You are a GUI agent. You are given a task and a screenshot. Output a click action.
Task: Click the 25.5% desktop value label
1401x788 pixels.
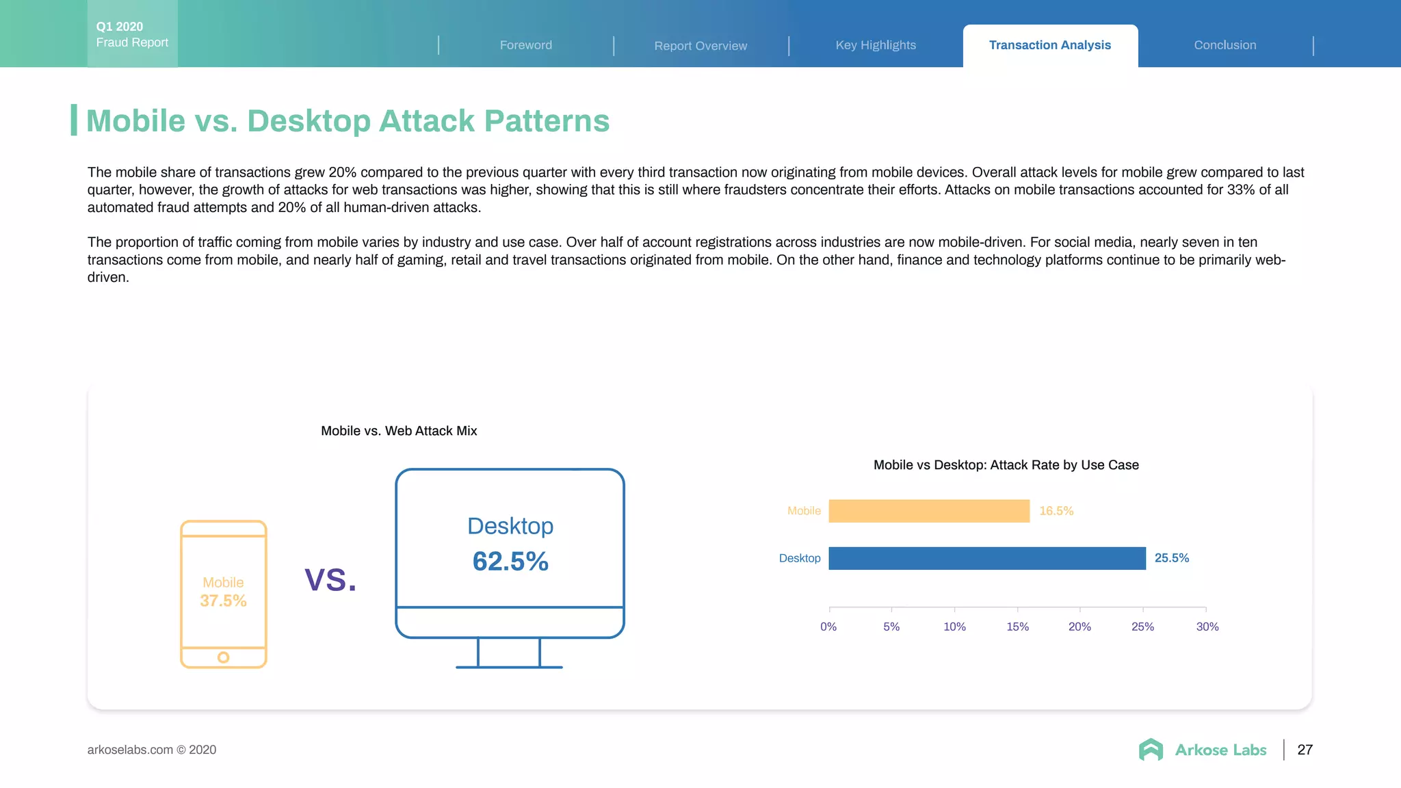tap(1172, 558)
